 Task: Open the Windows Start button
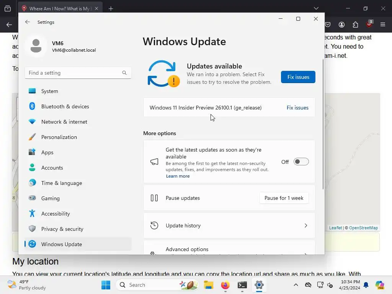pyautogui.click(x=106, y=285)
